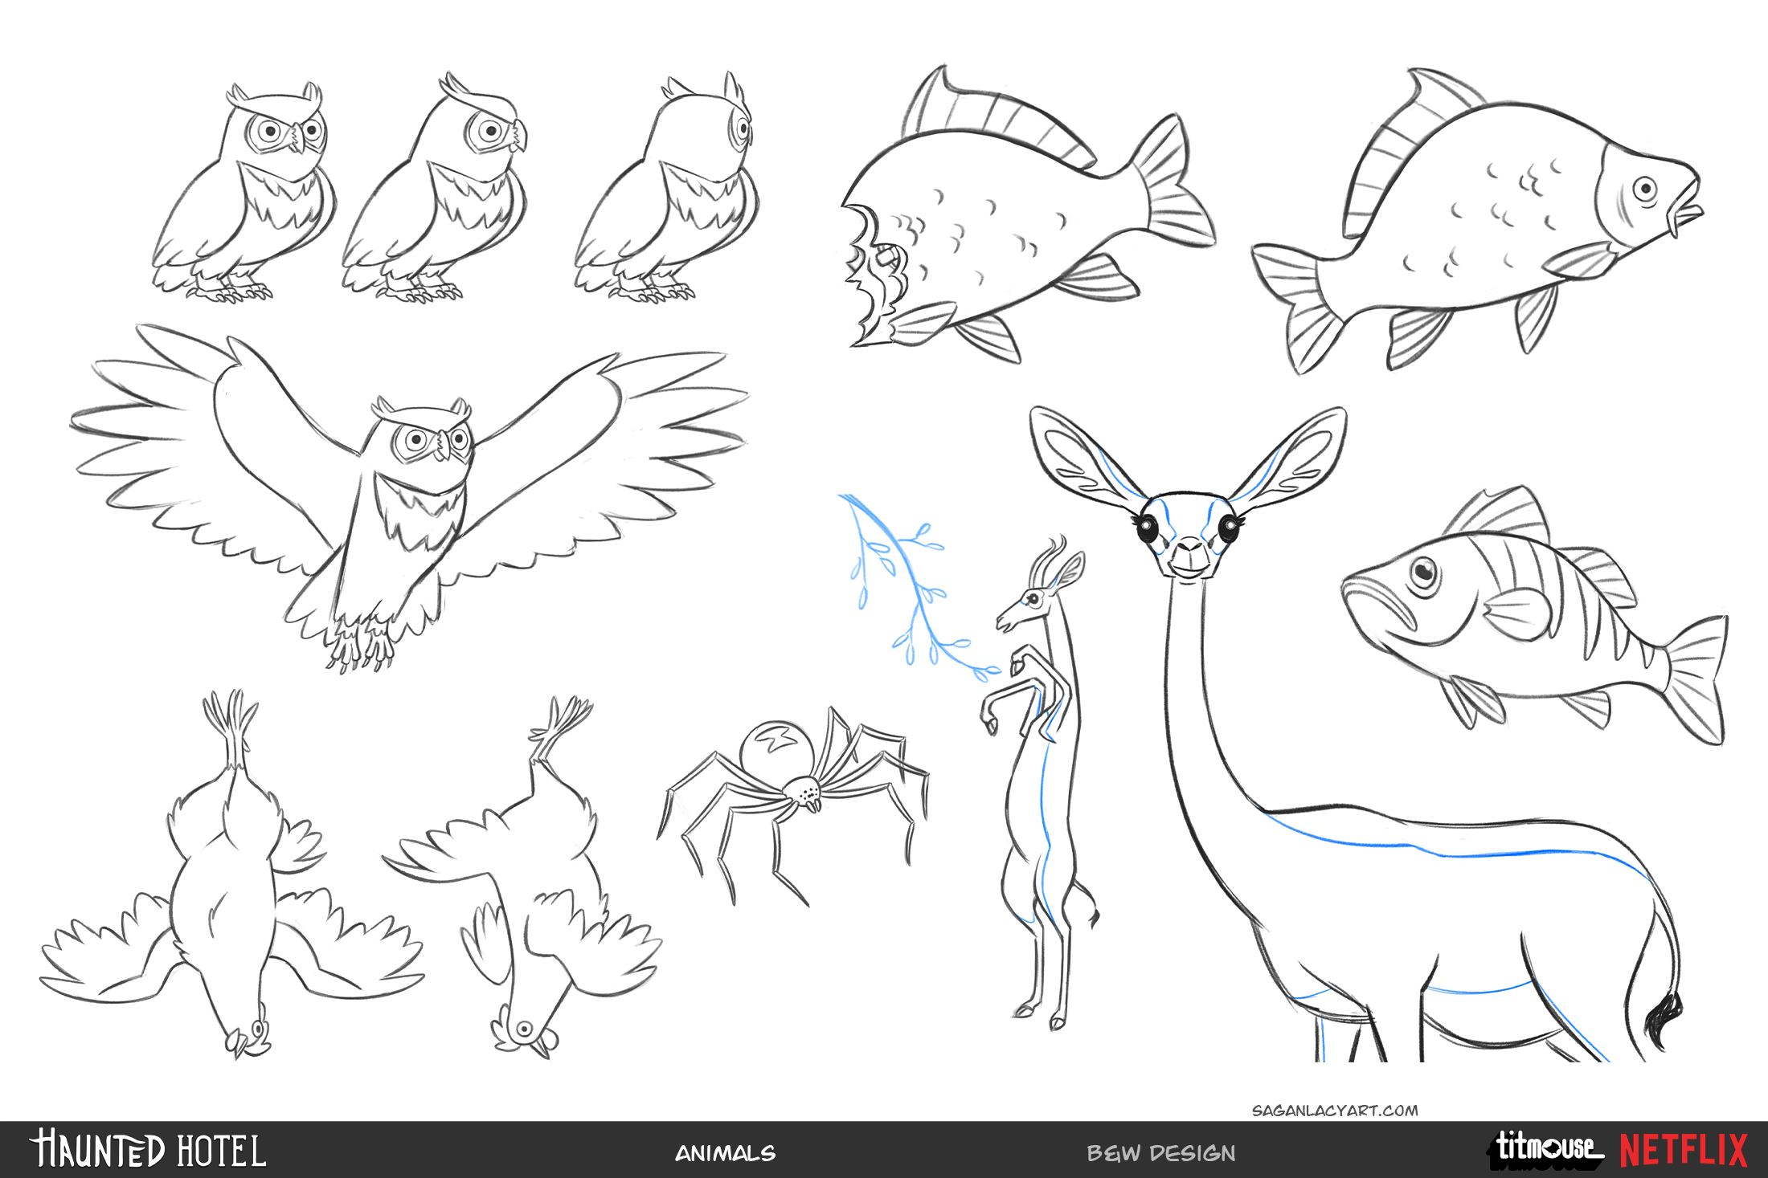This screenshot has width=1768, height=1178.
Task: Open the saganlacyart.com link text
Action: (1335, 1111)
